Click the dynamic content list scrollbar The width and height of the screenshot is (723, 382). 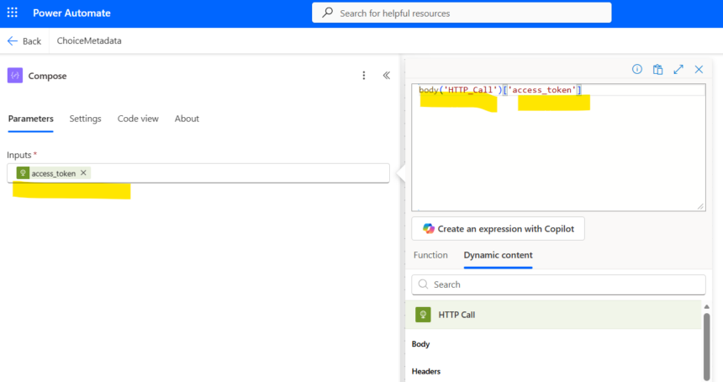click(x=706, y=345)
